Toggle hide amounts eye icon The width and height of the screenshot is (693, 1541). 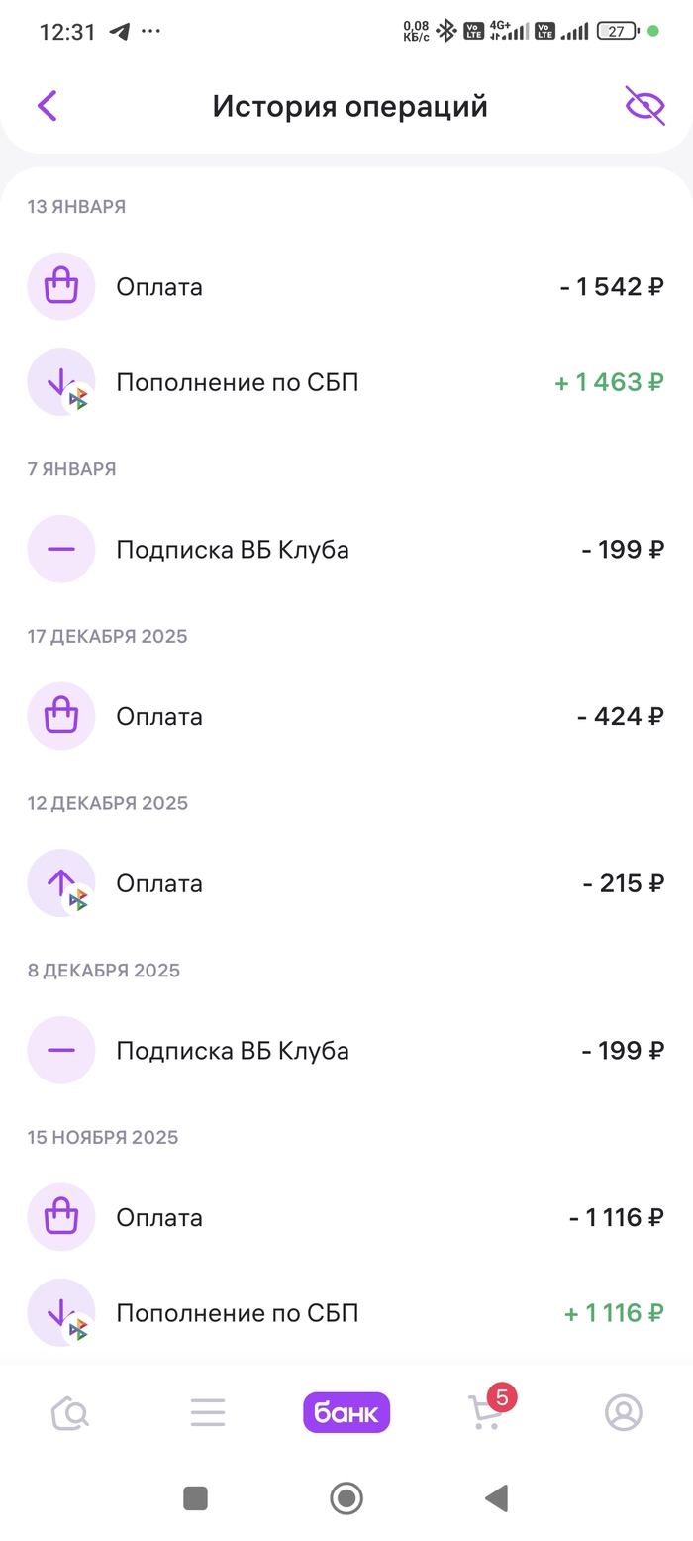[x=644, y=106]
